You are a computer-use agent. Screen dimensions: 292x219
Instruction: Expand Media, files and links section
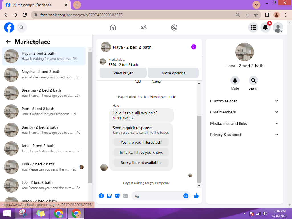pos(244,123)
